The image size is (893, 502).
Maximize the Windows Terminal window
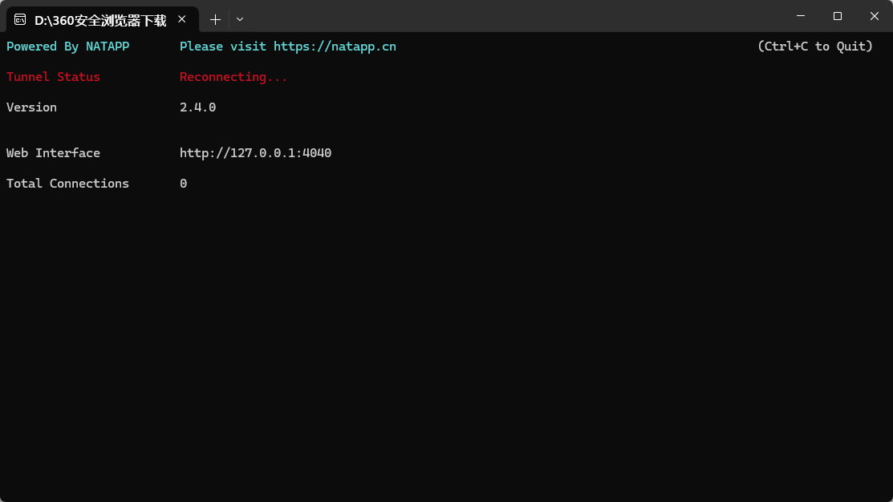837,16
